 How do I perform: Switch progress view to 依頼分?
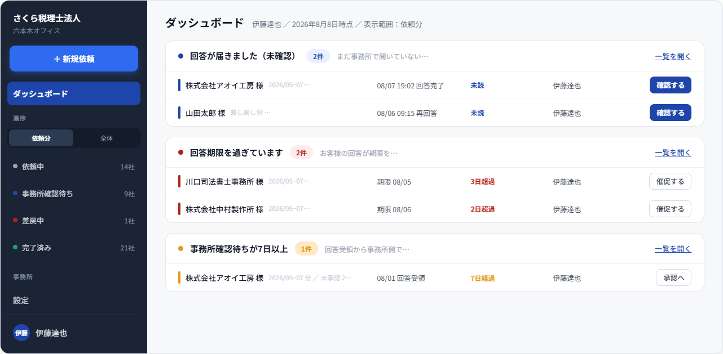tap(41, 138)
